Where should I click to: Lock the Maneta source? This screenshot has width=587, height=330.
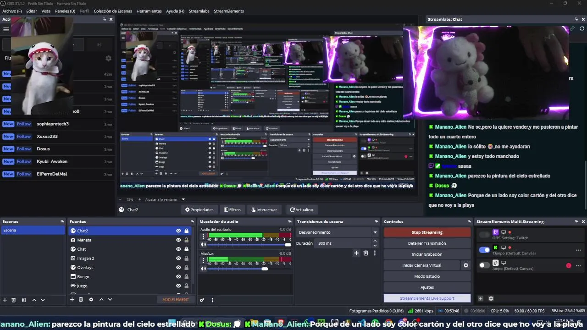coord(186,240)
